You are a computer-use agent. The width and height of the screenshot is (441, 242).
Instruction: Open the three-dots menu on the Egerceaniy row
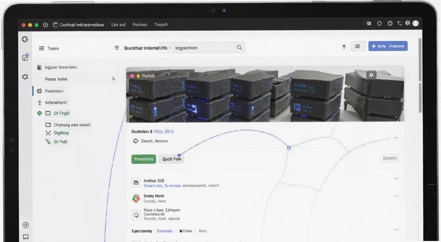click(396, 229)
